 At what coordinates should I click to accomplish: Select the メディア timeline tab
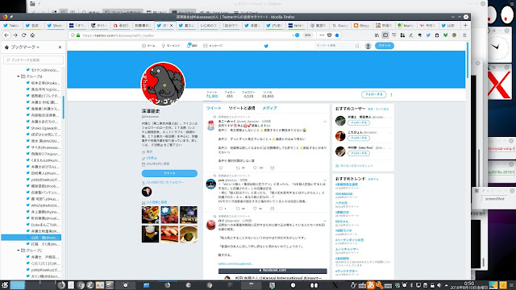[x=269, y=108]
